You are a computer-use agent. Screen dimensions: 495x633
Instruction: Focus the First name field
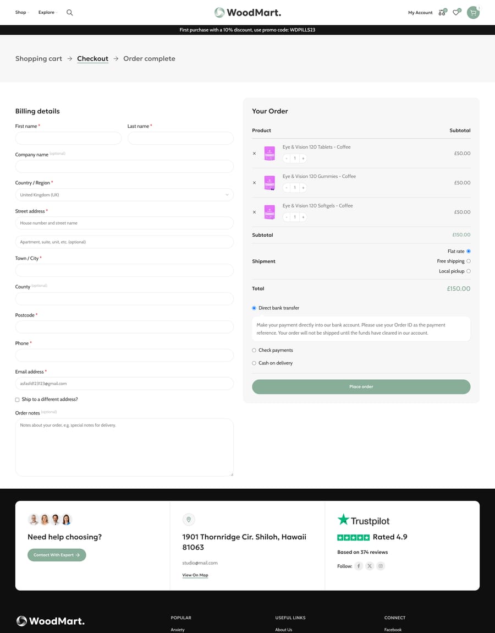68,138
